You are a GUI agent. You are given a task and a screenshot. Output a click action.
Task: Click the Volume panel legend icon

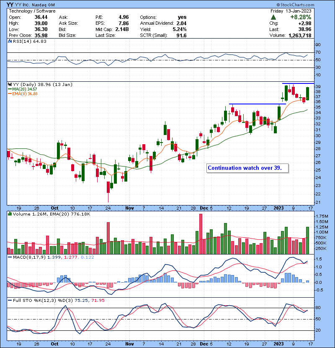[9, 215]
